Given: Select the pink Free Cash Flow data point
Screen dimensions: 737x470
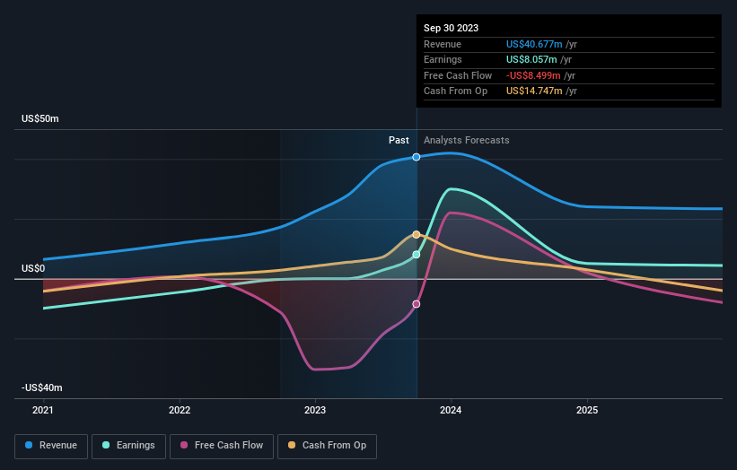Looking at the screenshot, I should click(x=417, y=304).
